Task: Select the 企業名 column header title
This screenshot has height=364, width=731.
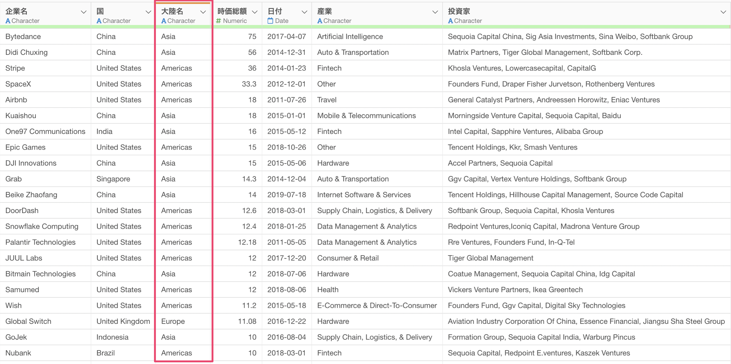Action: (16, 11)
